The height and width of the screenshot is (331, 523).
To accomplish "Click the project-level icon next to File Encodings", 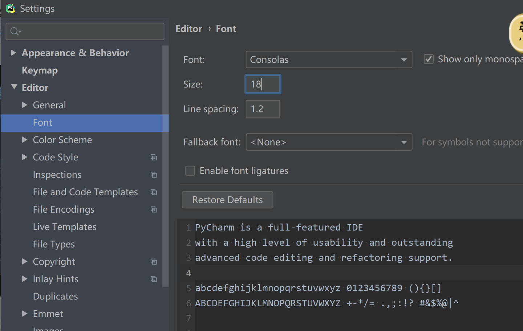I will [x=154, y=209].
